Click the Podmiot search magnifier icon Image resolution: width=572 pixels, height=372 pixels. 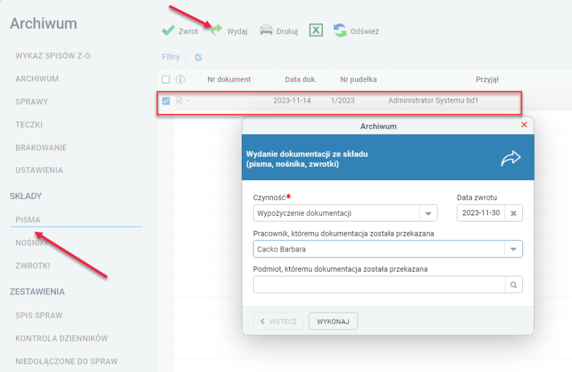(513, 285)
